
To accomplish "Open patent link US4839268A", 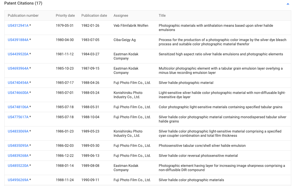I will [x=18, y=156].
